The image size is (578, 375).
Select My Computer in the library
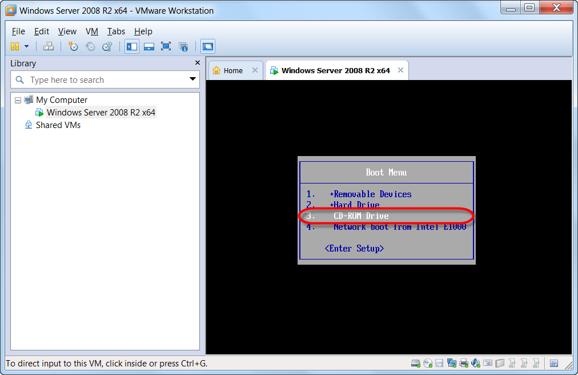[62, 100]
